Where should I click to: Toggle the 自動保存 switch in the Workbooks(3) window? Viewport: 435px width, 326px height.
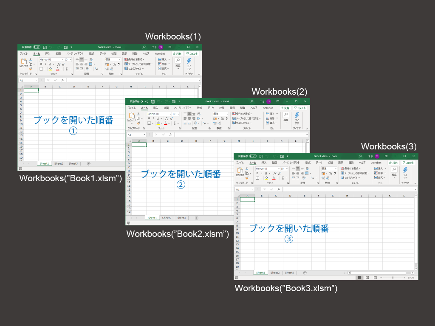point(254,156)
